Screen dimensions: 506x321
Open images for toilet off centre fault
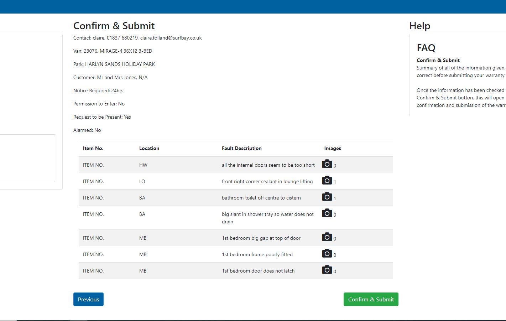point(327,197)
